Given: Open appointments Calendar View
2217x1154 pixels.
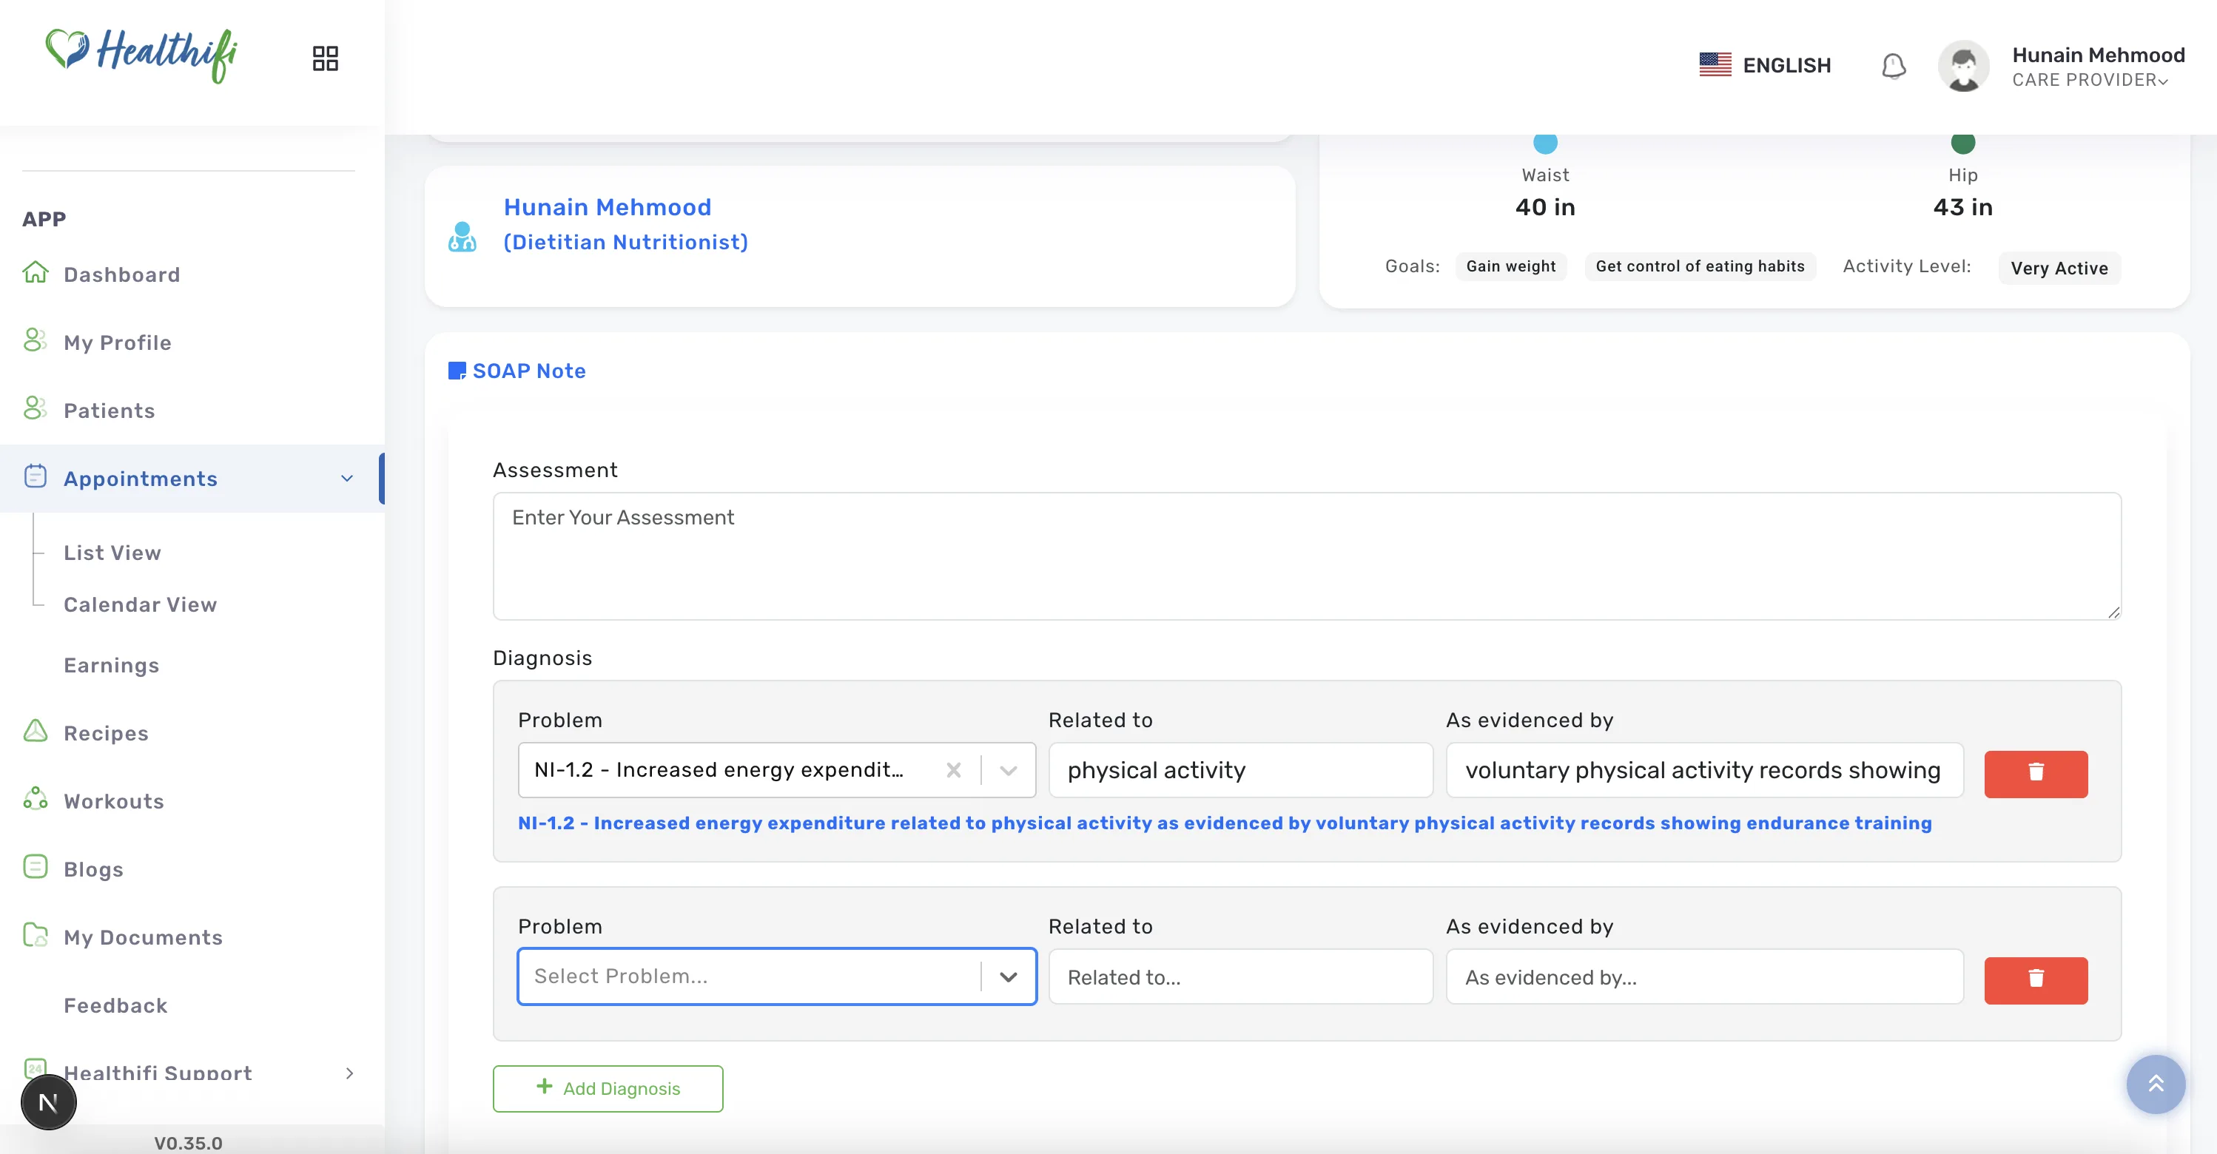Looking at the screenshot, I should point(141,605).
